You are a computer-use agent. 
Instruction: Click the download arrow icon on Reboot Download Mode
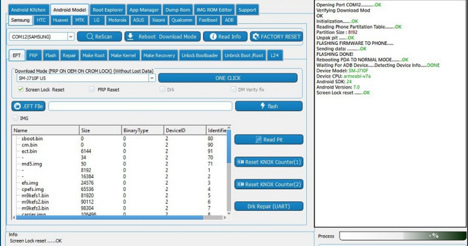tap(131, 36)
